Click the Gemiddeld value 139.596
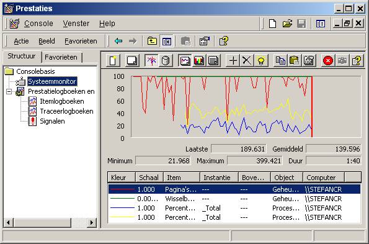 pos(334,149)
